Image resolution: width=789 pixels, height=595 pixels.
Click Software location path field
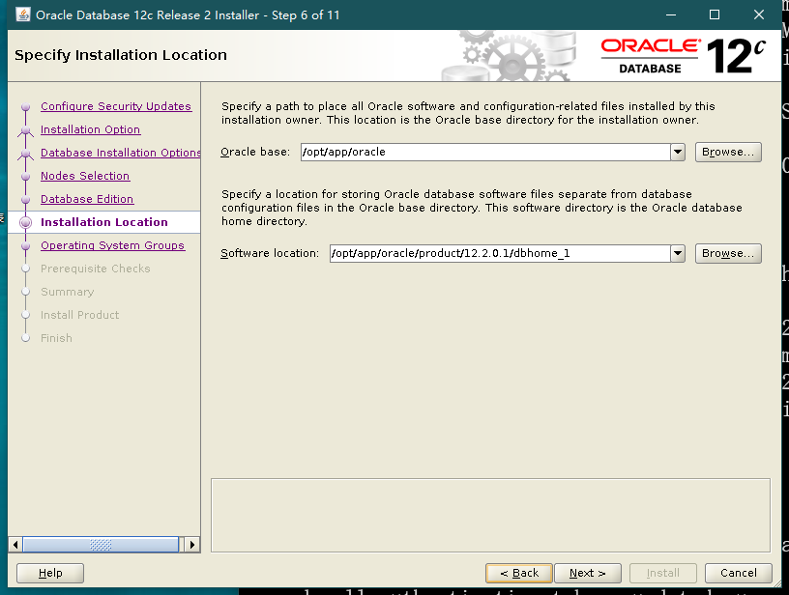[500, 253]
